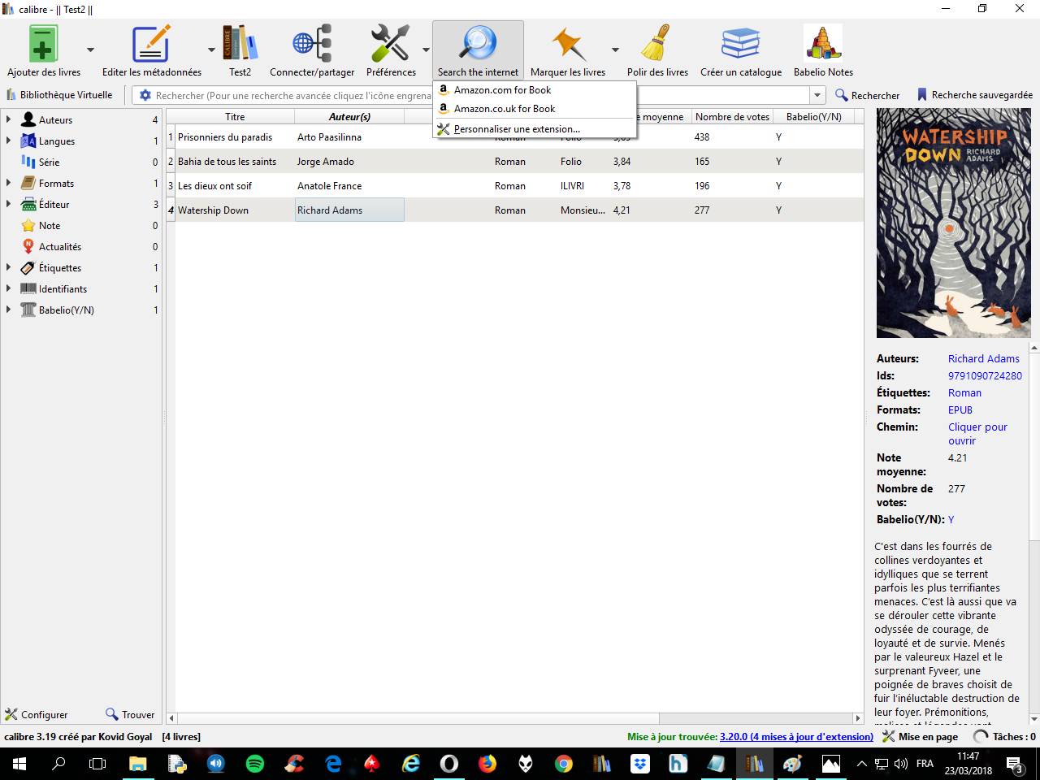Viewport: 1040px width, 780px height.
Task: Choose Amazon.co.uk for Book menu entry
Action: tap(535, 109)
